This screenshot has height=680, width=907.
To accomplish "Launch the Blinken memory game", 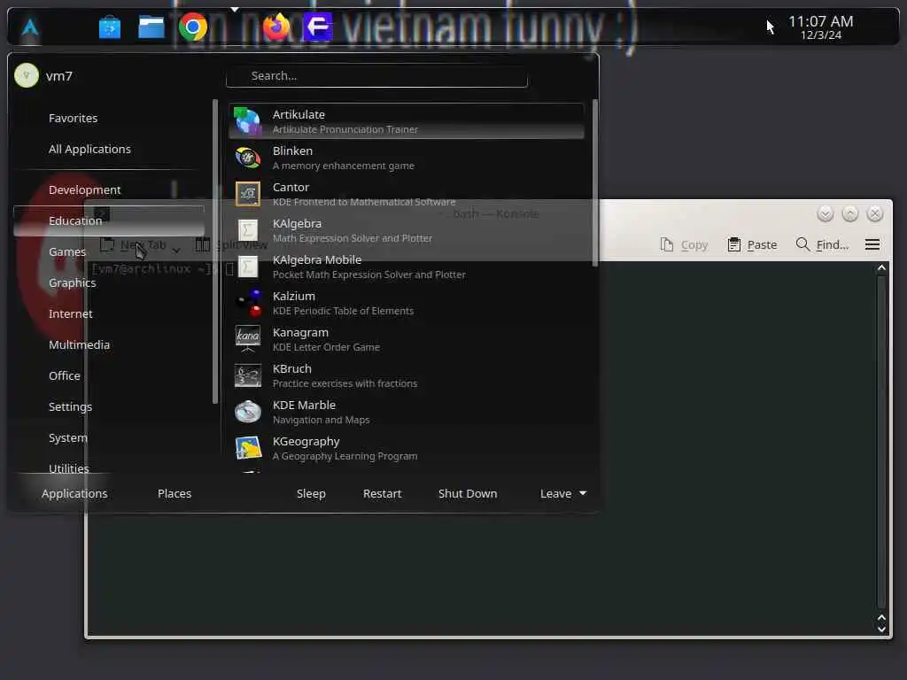I will click(406, 158).
